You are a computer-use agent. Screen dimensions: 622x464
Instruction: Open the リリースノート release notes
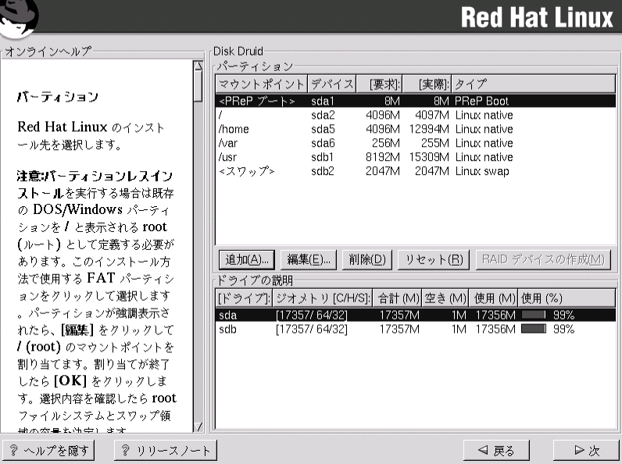(x=163, y=450)
